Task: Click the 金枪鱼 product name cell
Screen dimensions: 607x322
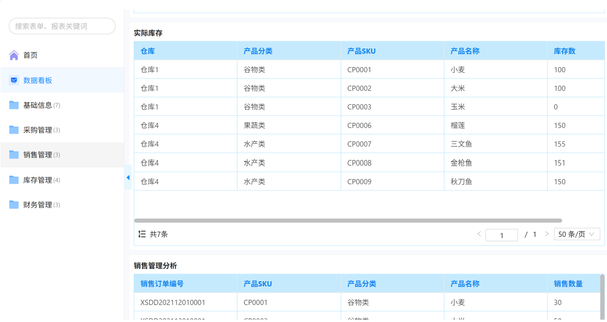Action: [x=496, y=163]
